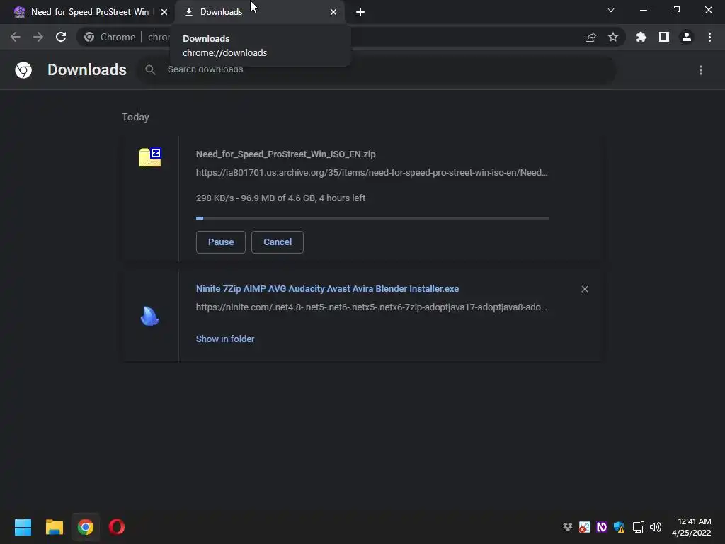Viewport: 725px width, 544px height.
Task: Close the Need_for_Speed_ProStreet tab
Action: point(164,12)
